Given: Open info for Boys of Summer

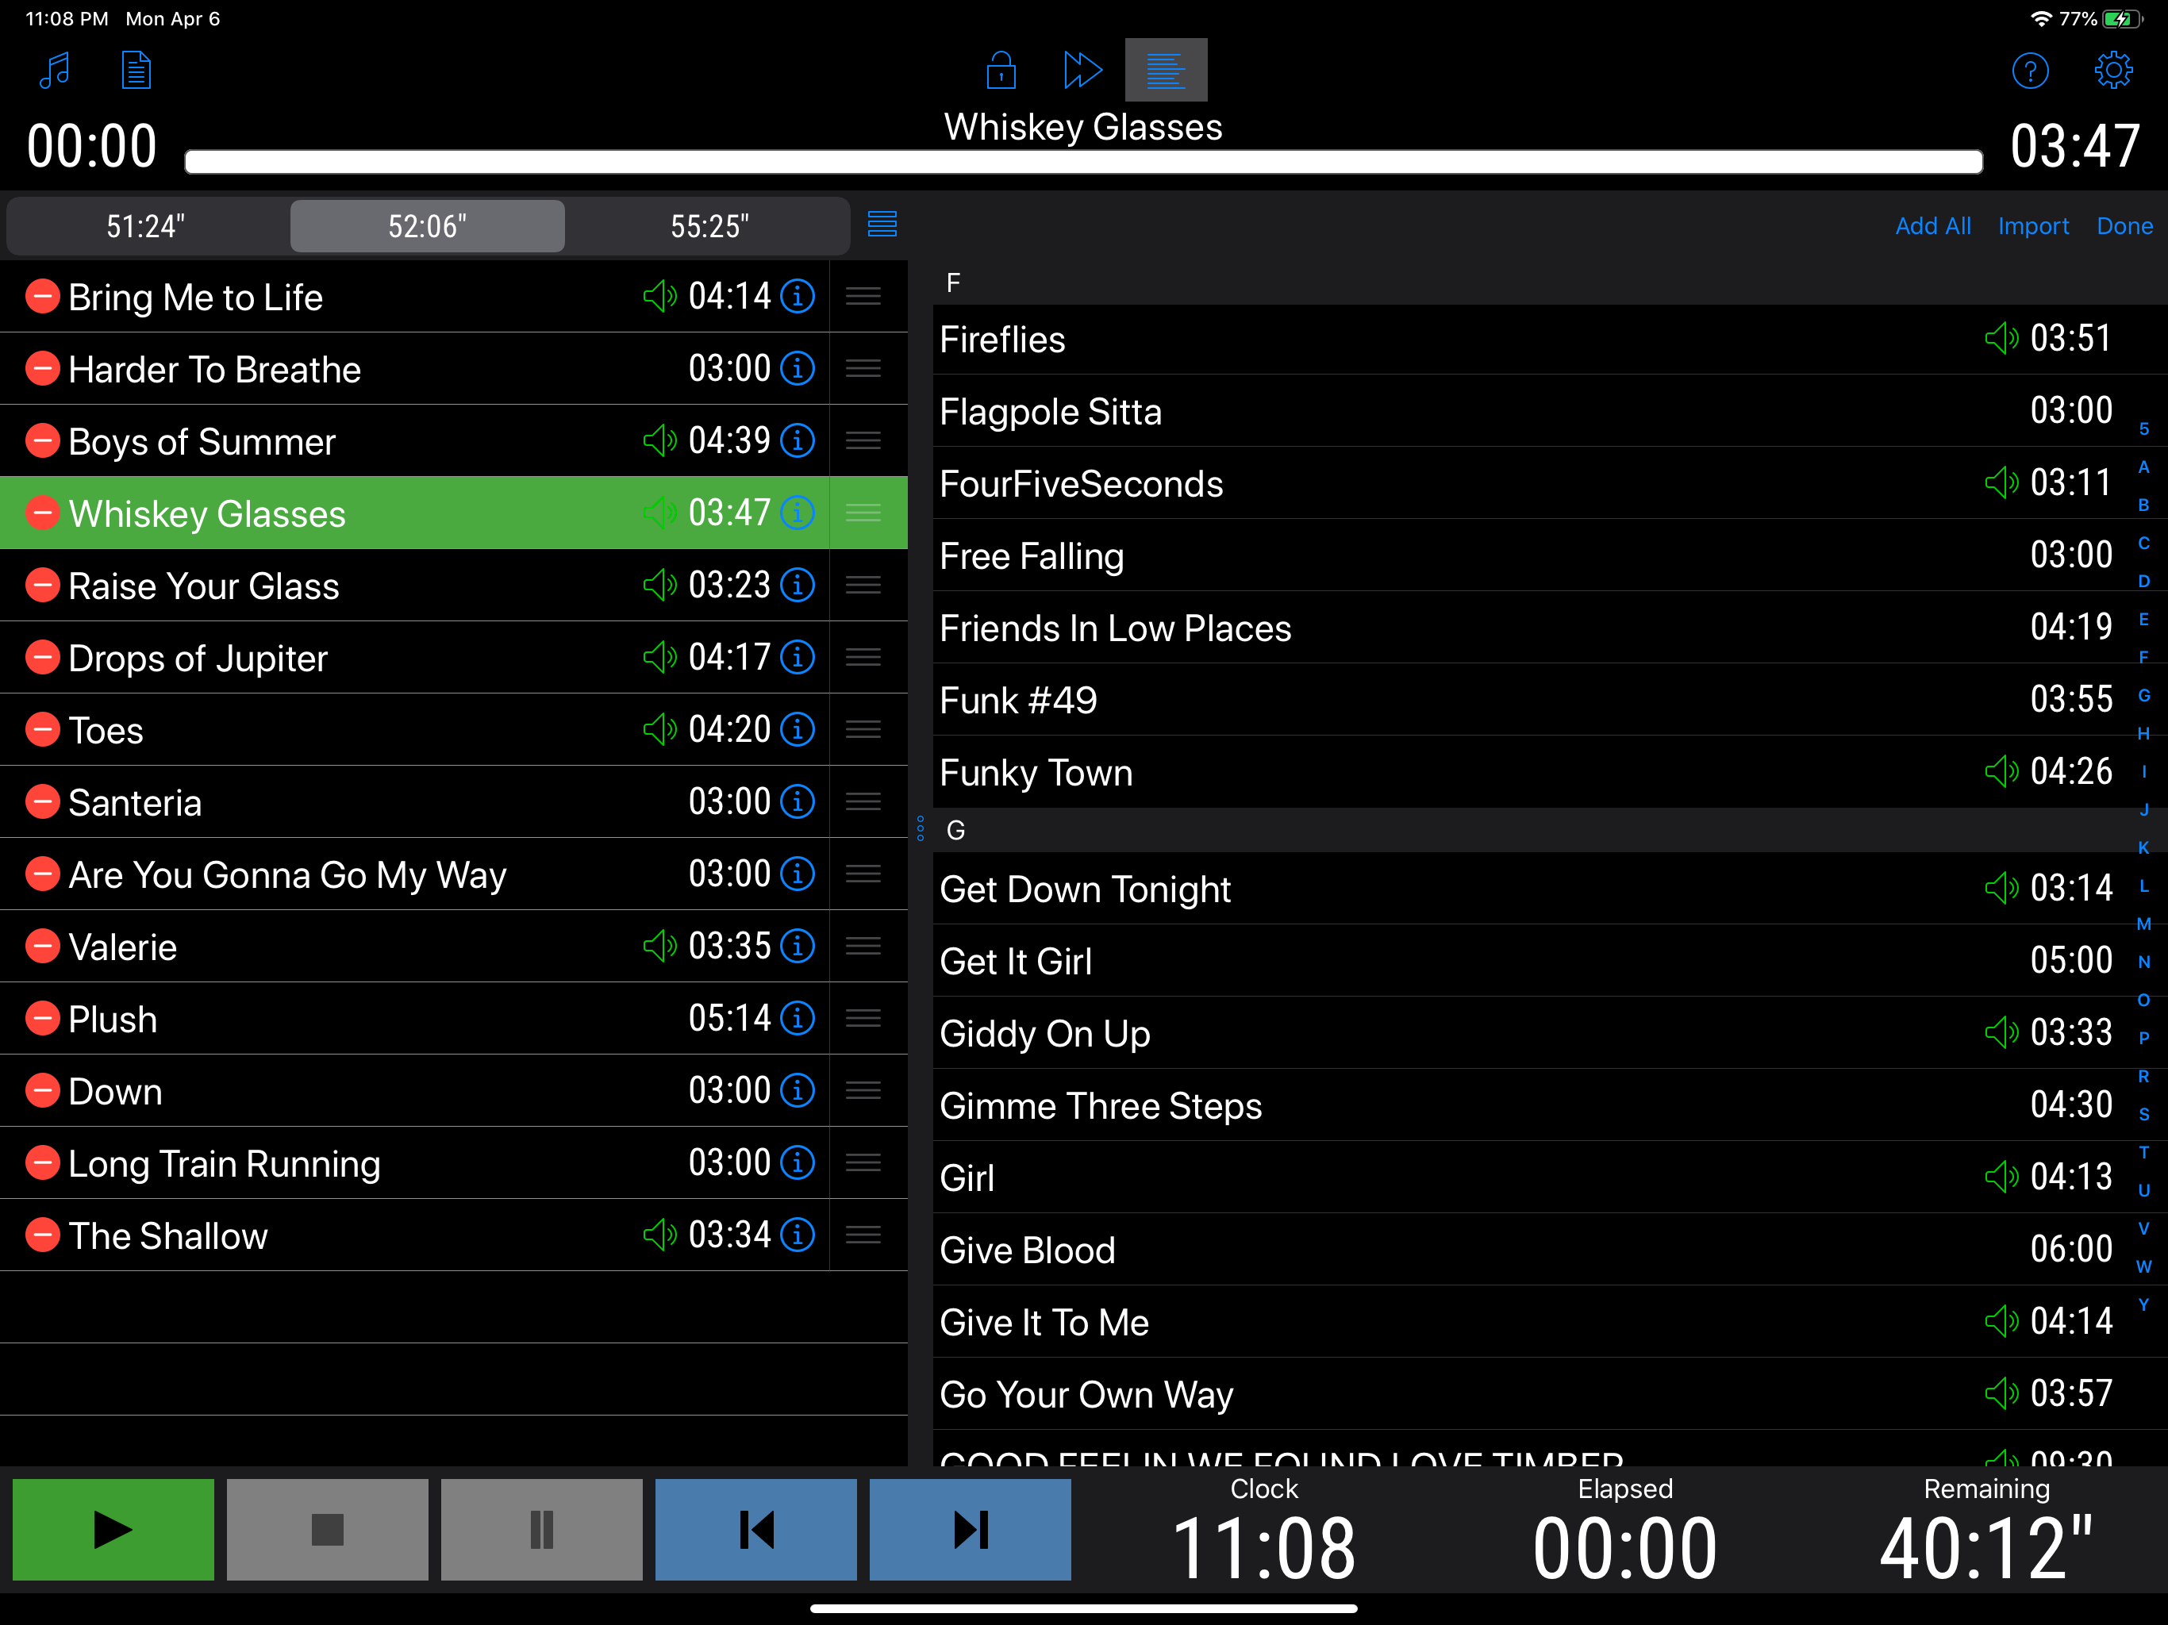Looking at the screenshot, I should [798, 441].
